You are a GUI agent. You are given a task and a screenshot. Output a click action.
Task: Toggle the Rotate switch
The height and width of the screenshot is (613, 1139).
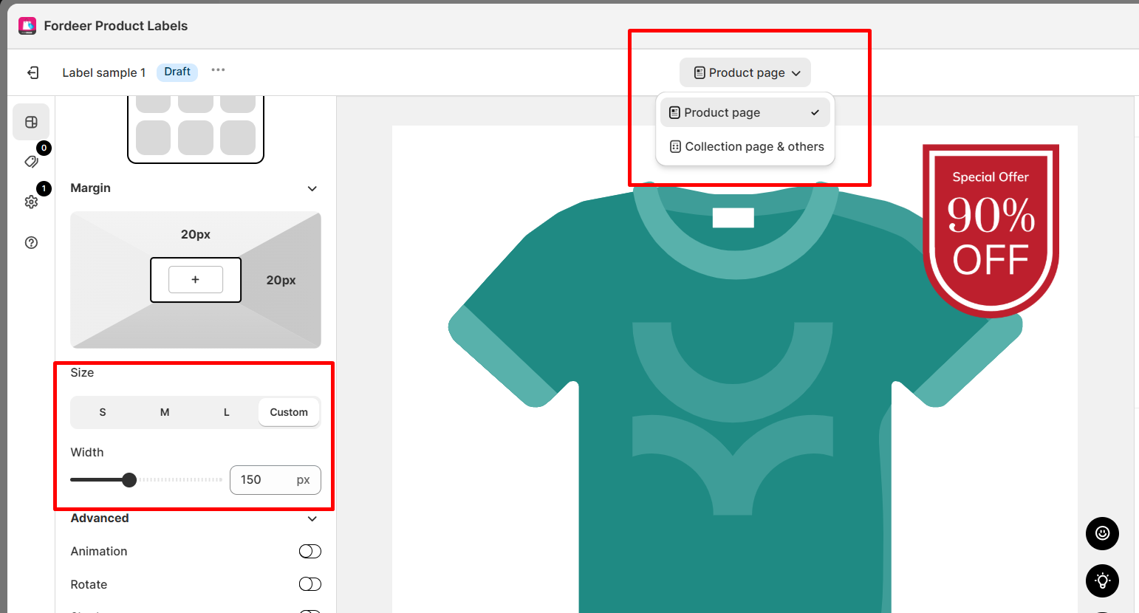point(310,584)
